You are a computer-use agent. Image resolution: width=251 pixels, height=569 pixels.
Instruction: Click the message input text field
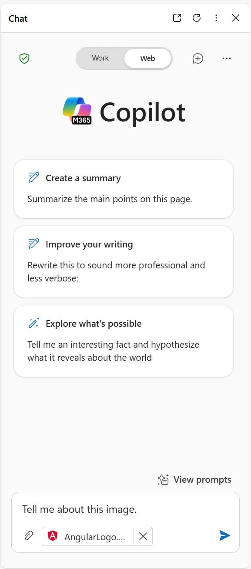point(125,509)
